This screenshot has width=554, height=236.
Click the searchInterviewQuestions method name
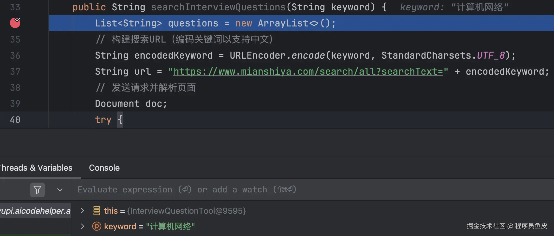[x=218, y=7]
